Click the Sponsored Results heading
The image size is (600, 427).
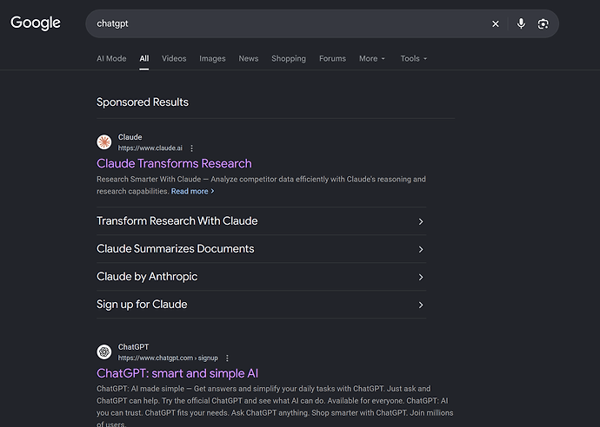[143, 102]
